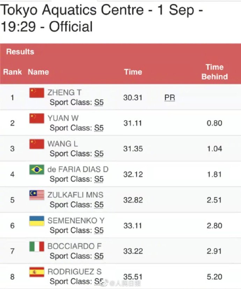
Task: Click China flag next to WANG L
Action: click(37, 144)
